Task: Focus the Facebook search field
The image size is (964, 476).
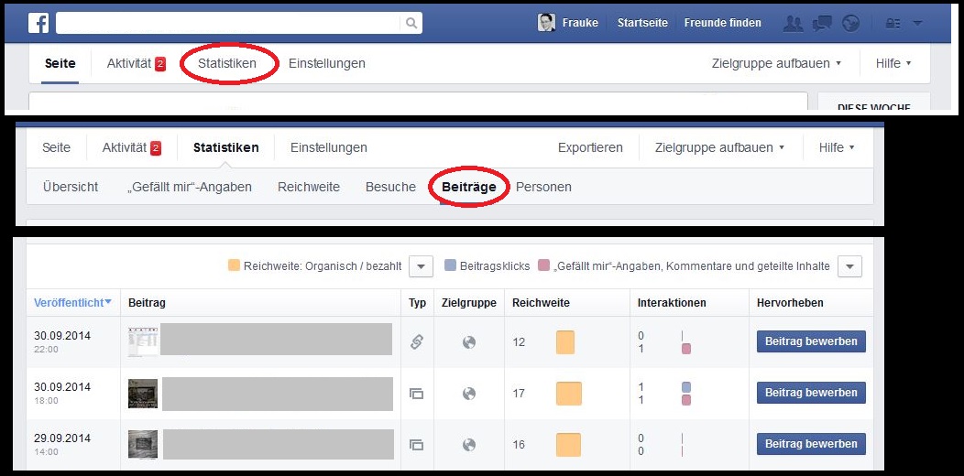Action: [x=228, y=23]
